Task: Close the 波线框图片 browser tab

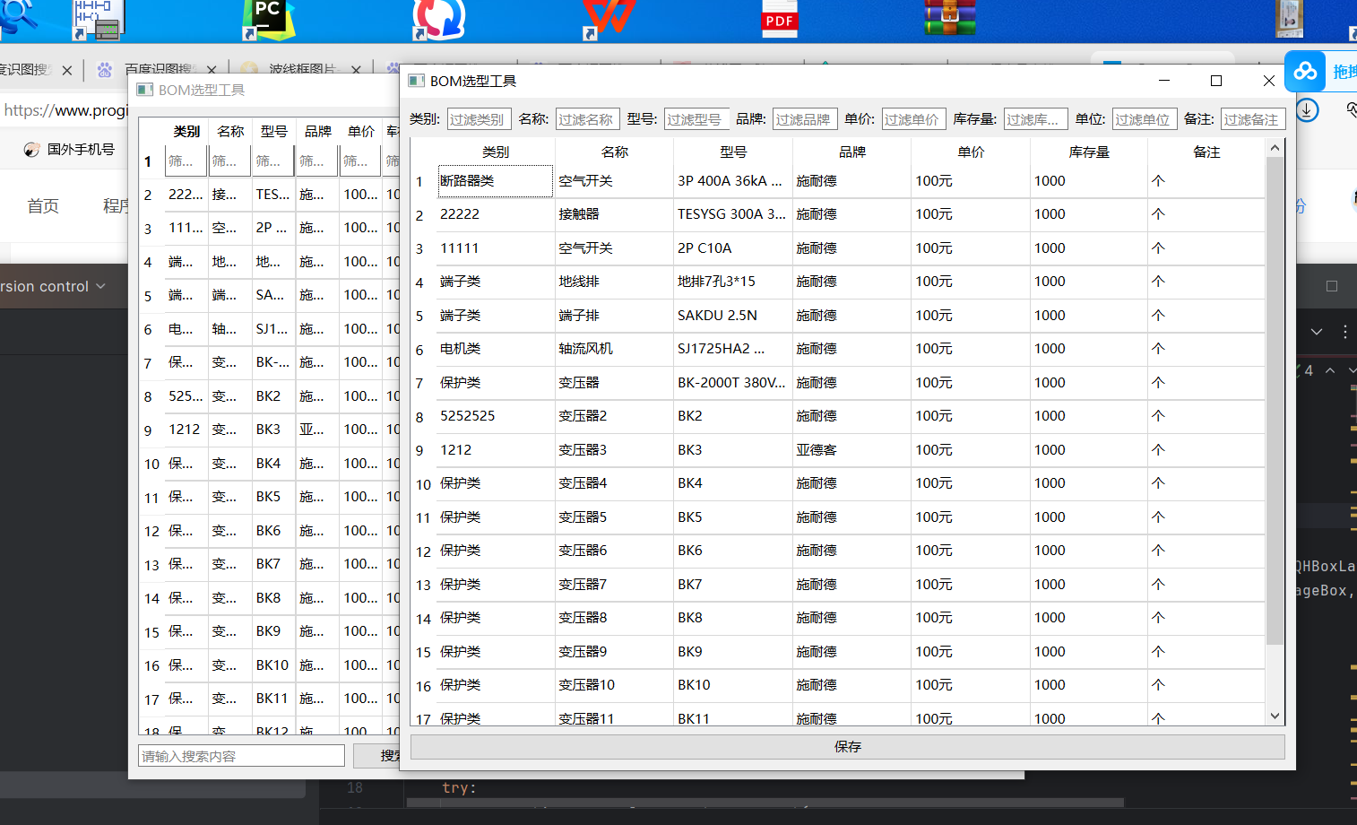Action: click(x=356, y=69)
